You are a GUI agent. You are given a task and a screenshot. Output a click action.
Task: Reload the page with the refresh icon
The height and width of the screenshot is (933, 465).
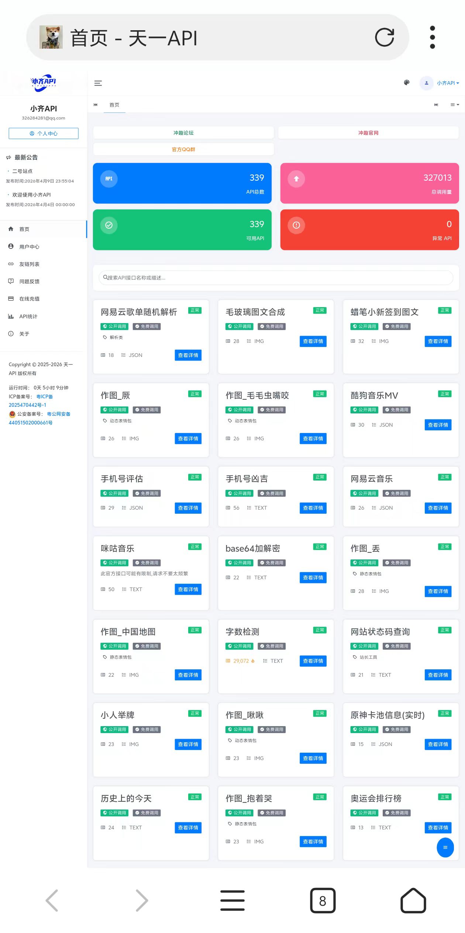point(384,37)
